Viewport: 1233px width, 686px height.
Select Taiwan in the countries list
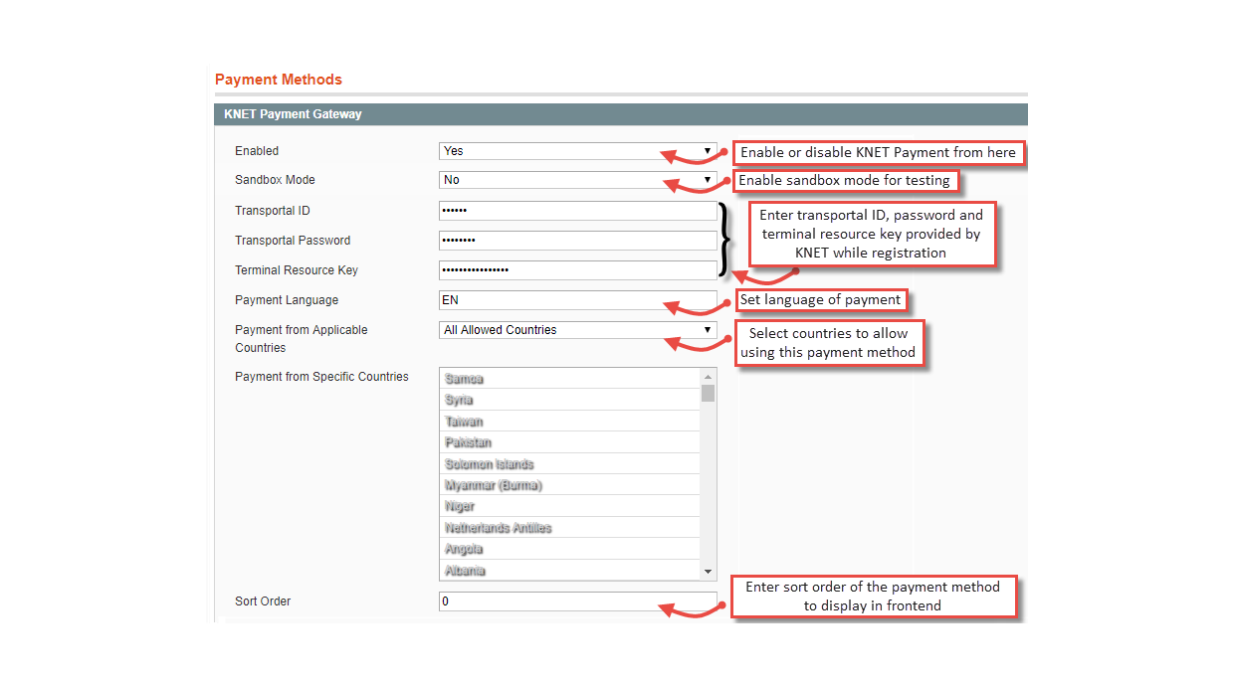coord(570,422)
